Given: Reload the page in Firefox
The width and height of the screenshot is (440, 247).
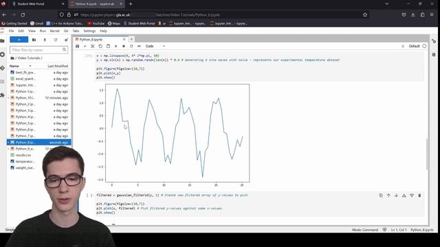Looking at the screenshot, I should pyautogui.click(x=23, y=15).
